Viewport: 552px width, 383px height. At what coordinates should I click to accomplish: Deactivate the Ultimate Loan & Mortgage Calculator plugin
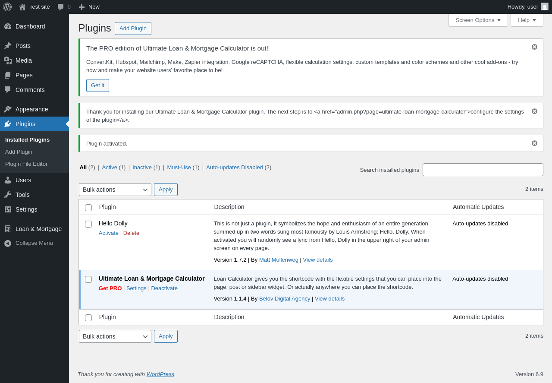coord(164,288)
